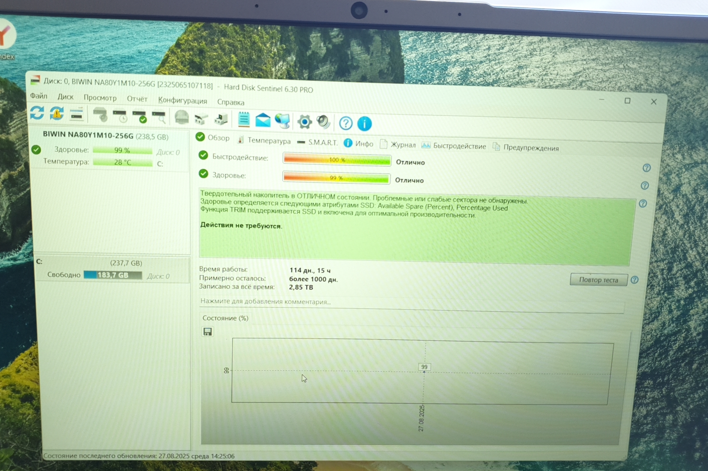The width and height of the screenshot is (708, 471).
Task: Open settings via the gear toolbar icon
Action: coord(304,122)
